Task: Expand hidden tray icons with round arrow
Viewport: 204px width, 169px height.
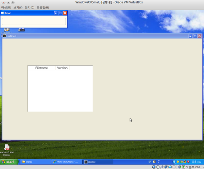Action: click(174, 162)
